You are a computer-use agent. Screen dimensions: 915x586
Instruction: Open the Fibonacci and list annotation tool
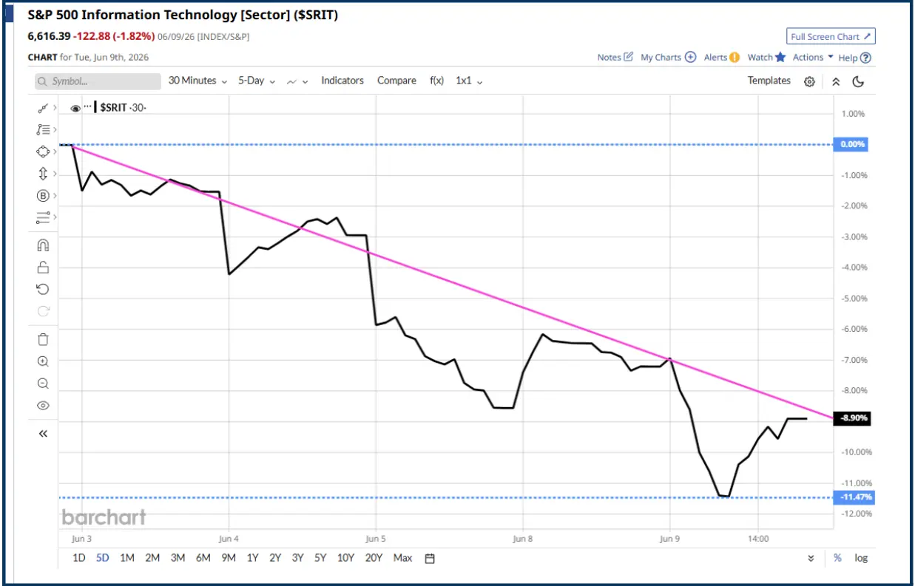(x=42, y=129)
